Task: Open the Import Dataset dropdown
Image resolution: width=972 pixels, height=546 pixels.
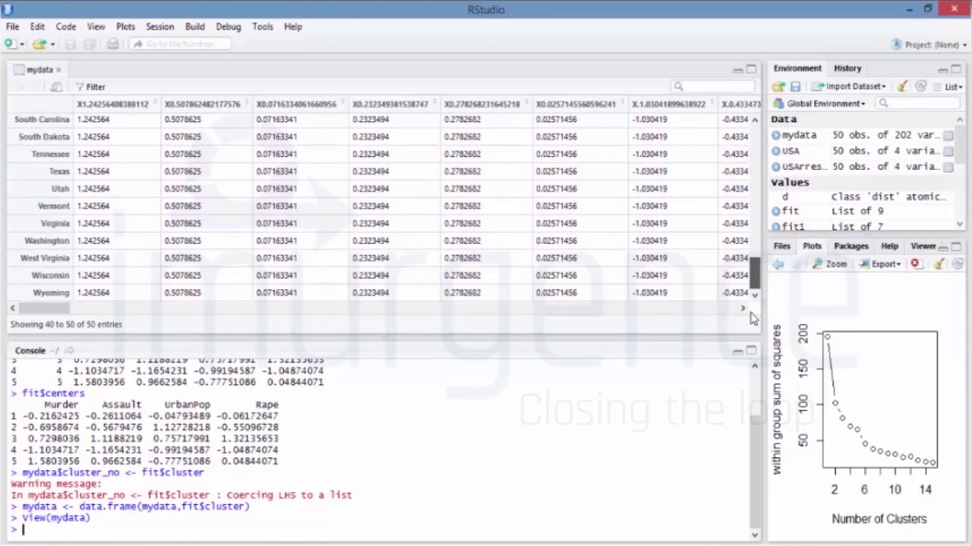Action: pyautogui.click(x=847, y=86)
